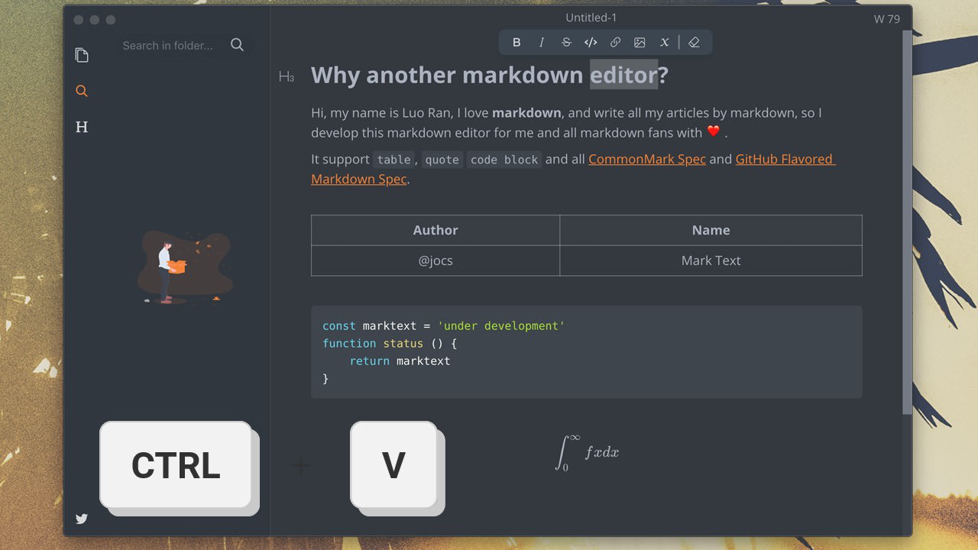The width and height of the screenshot is (978, 550).
Task: Apply inline math formula formatting
Action: (x=664, y=43)
